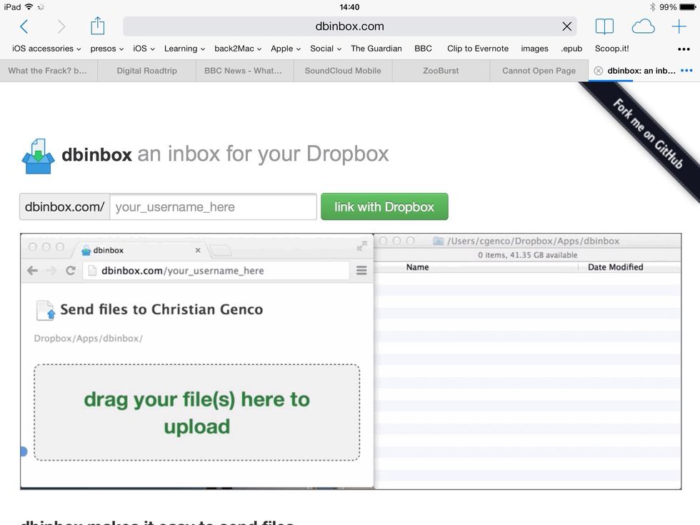Viewport: 700px width, 525px height.
Task: Tap the grayed forward navigation arrow
Action: pyautogui.click(x=63, y=26)
